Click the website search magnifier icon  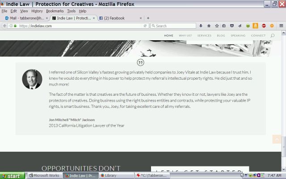pos(273,35)
